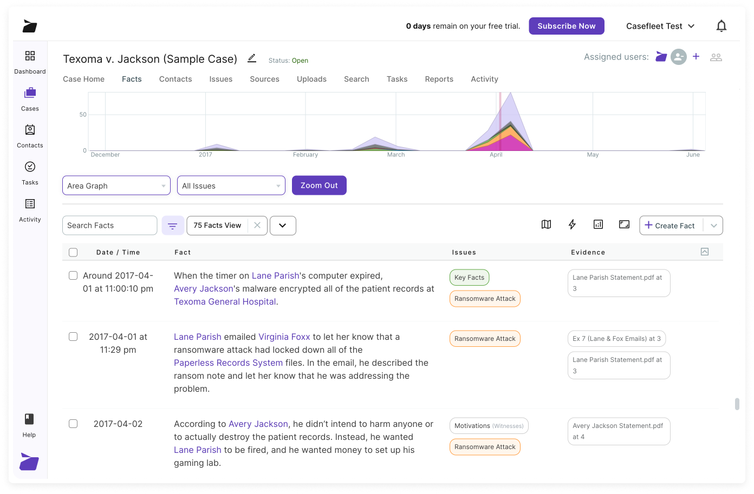The image size is (754, 494).
Task: Toggle fullscreen mode for the facts list
Action: 624,225
